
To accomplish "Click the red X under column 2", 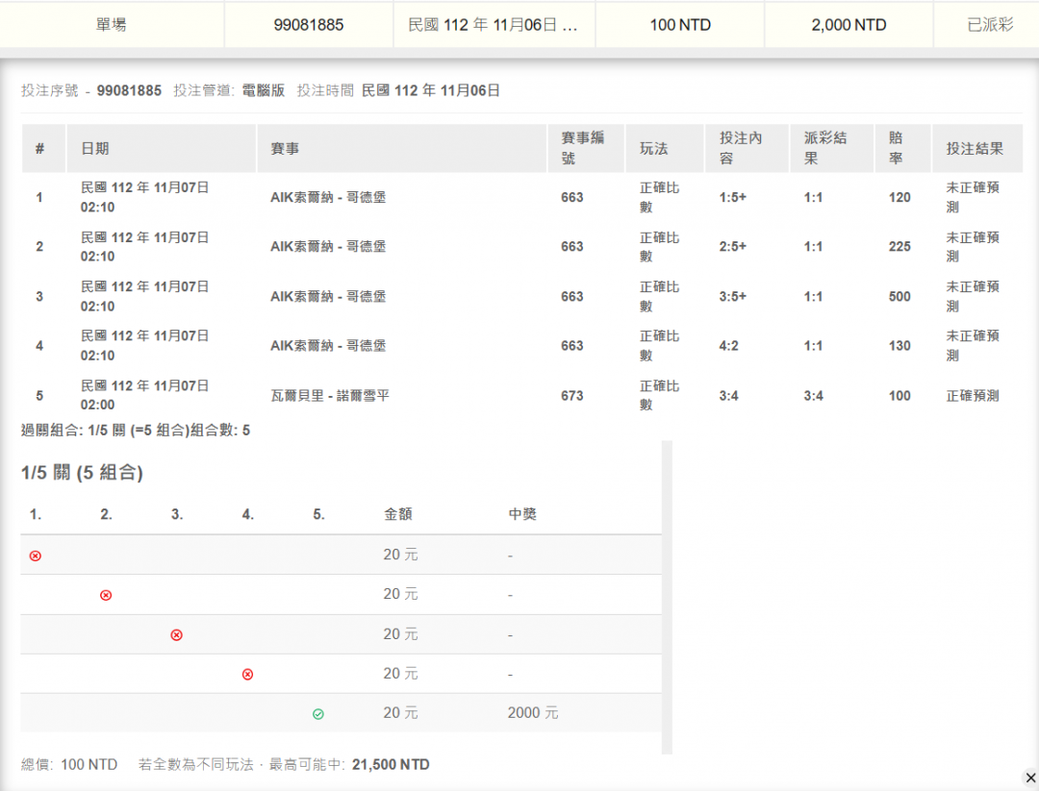I will [106, 595].
